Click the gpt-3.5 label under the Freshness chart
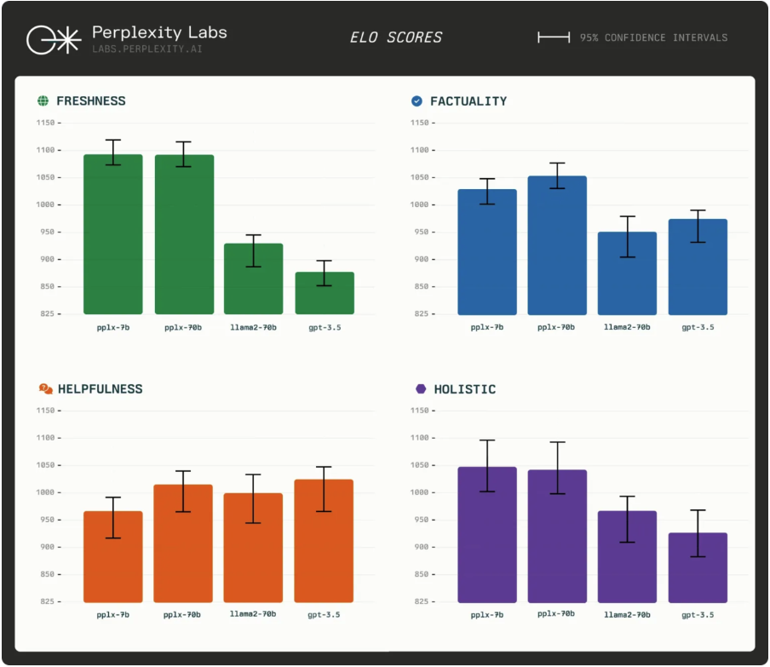The width and height of the screenshot is (770, 667). coord(325,328)
